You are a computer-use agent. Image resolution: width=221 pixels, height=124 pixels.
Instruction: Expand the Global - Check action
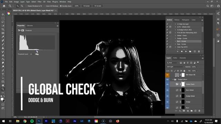pos(175,35)
